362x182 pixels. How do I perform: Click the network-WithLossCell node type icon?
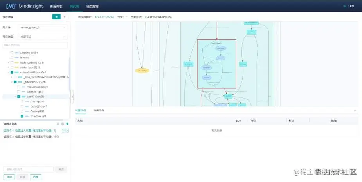[16, 72]
